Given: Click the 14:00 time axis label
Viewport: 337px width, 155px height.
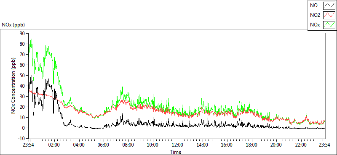Looking at the screenshot, I should tap(202, 145).
